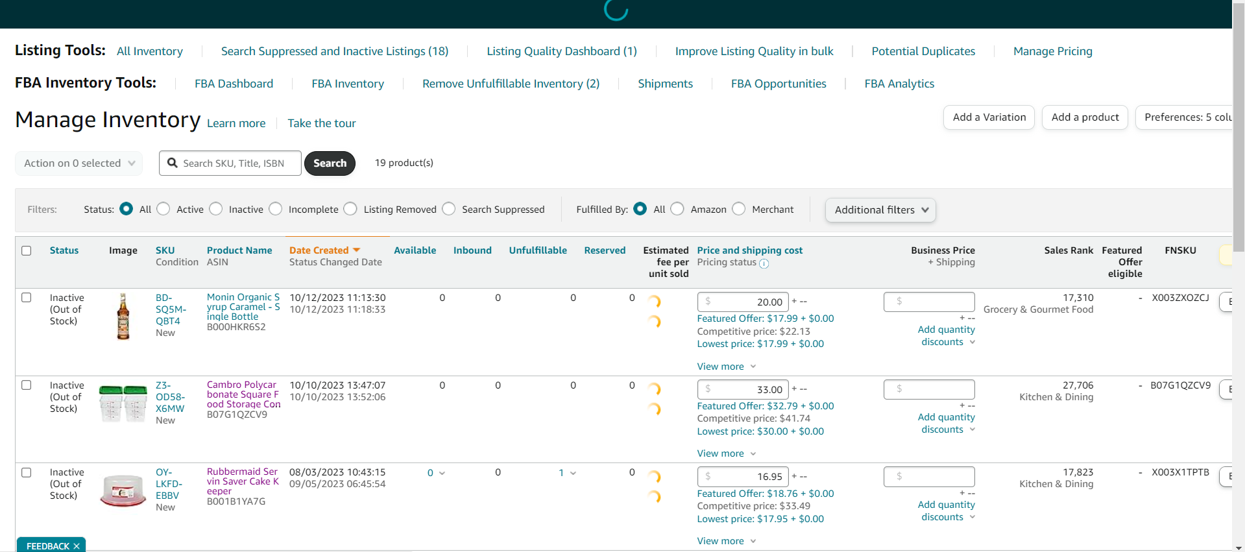This screenshot has width=1245, height=552.
Task: Open Action on 0 selected dropdown
Action: tap(79, 163)
